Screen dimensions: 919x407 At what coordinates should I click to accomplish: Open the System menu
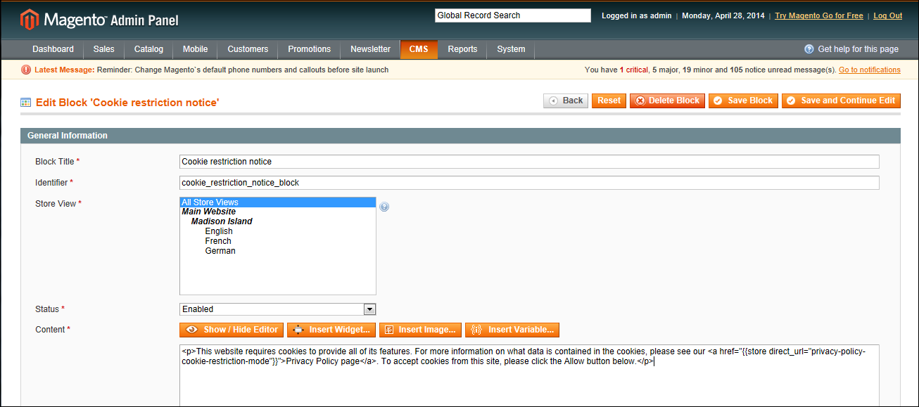click(x=511, y=49)
